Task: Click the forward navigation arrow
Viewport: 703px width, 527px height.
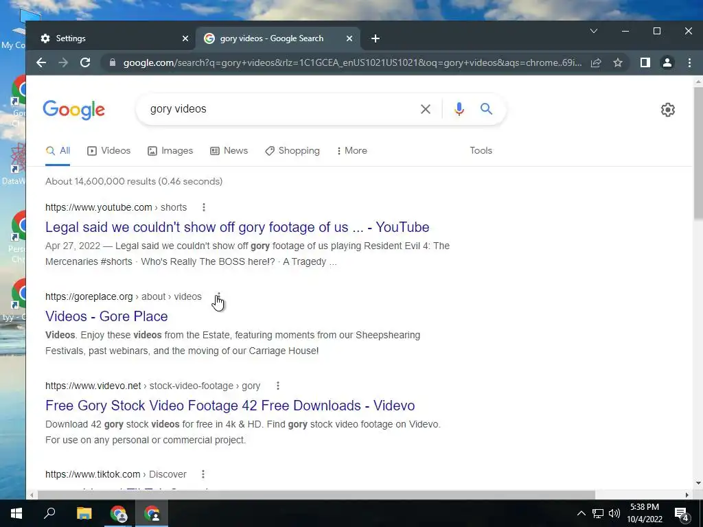Action: point(63,62)
